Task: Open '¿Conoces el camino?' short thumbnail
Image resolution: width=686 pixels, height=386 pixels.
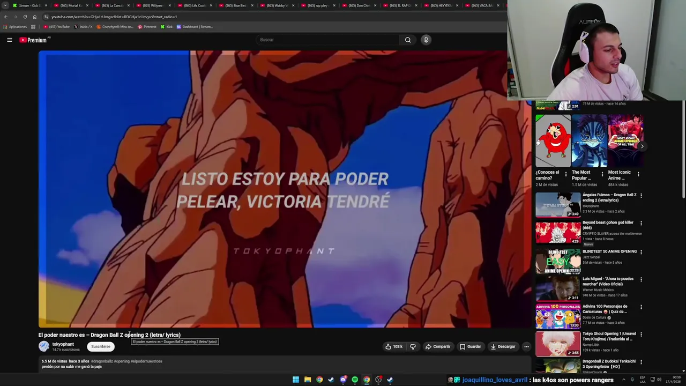Action: coord(553,141)
